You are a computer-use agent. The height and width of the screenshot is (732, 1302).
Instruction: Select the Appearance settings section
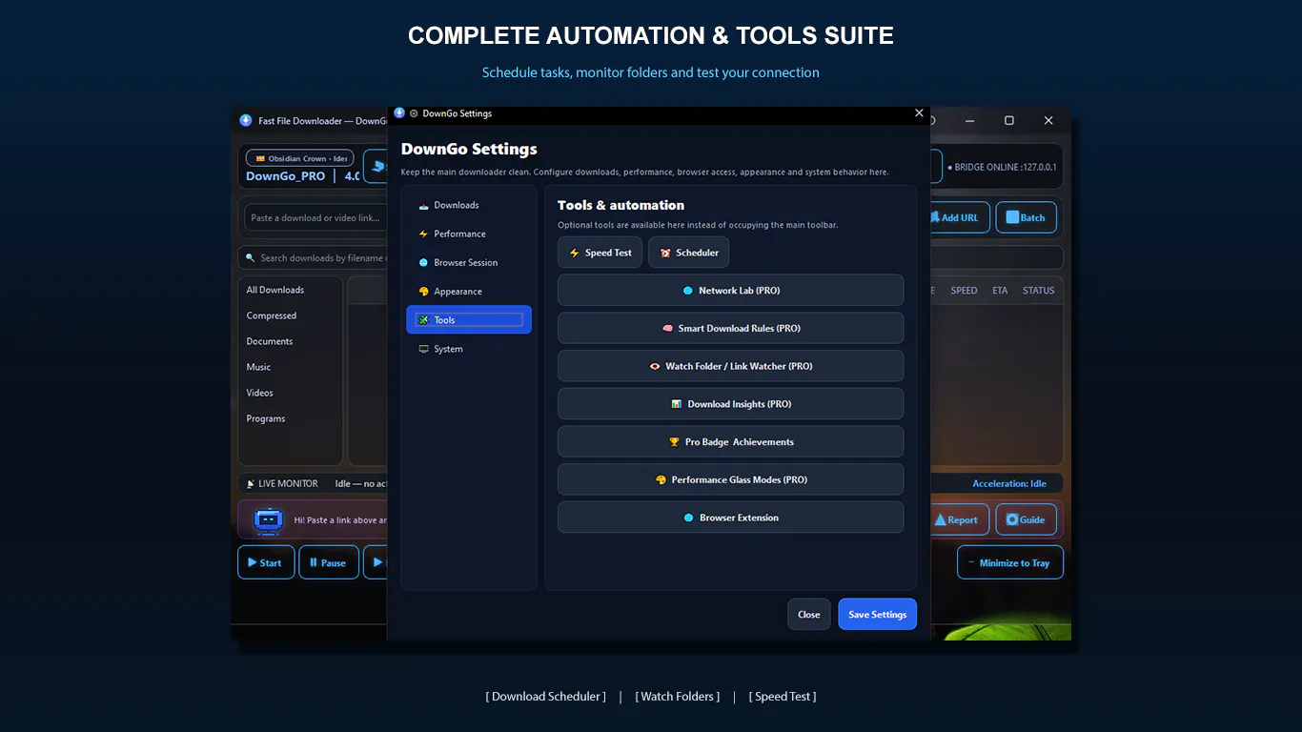click(468, 292)
